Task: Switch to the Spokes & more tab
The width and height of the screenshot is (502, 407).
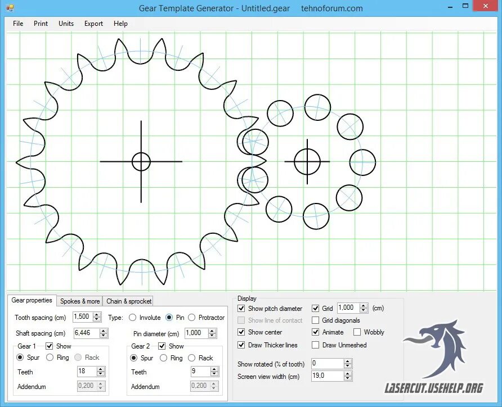Action: [x=79, y=301]
